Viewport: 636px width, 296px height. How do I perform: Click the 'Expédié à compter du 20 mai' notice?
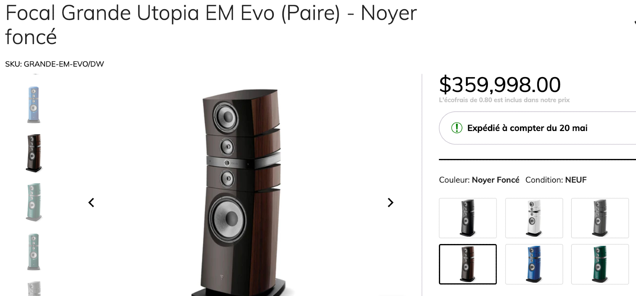tap(527, 128)
